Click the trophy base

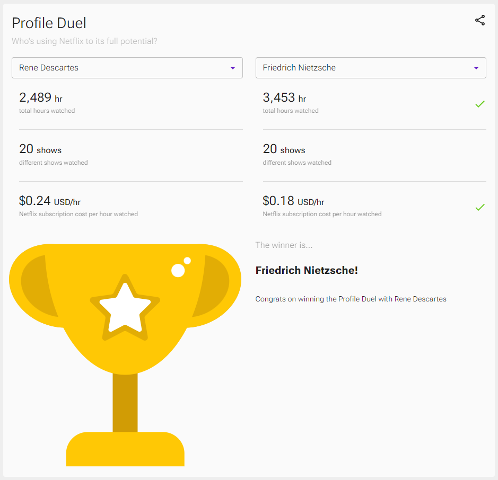(x=125, y=449)
